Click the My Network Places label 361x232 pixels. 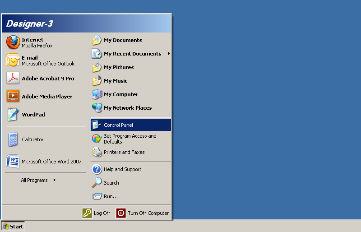pos(128,108)
